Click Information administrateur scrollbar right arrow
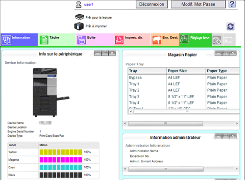The width and height of the screenshot is (245, 180). click(237, 169)
